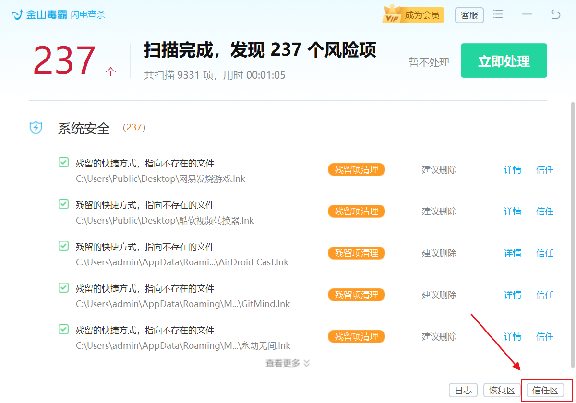
Task: Click path text ending in 永劫无间.lnk
Action: point(183,346)
